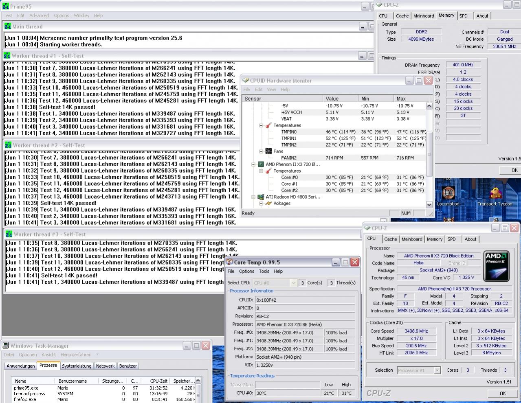Click the Worker thread #3 window icon
This screenshot has width=521, height=403.
click(x=8, y=234)
